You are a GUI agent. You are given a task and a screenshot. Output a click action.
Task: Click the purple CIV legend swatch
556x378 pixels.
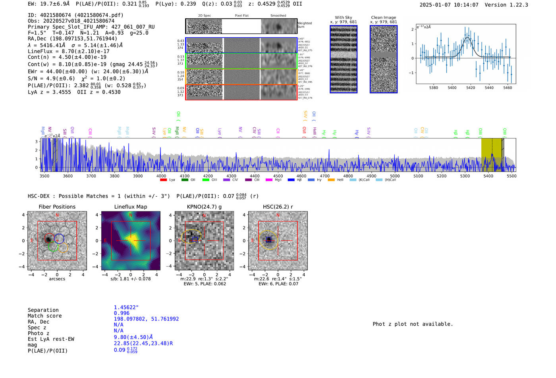(x=227, y=180)
